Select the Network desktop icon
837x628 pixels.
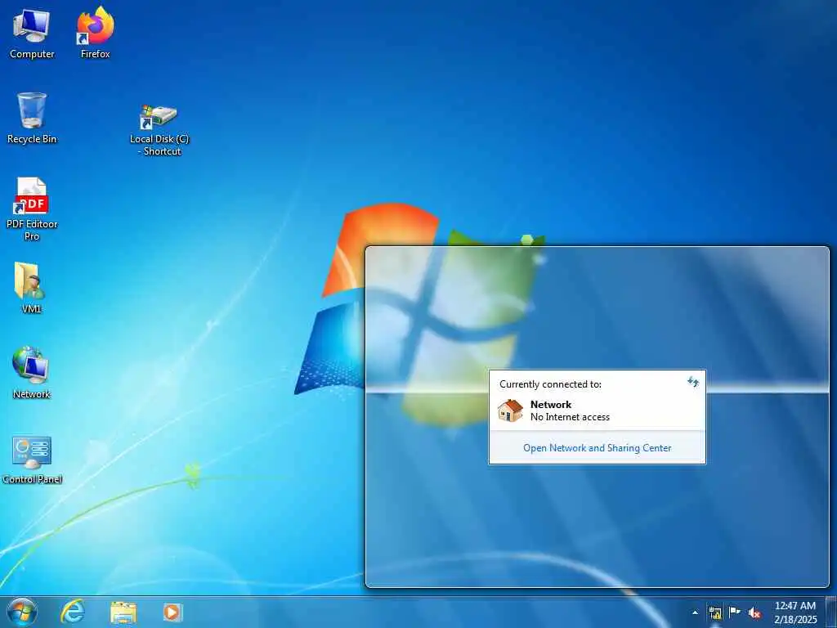[x=32, y=373]
